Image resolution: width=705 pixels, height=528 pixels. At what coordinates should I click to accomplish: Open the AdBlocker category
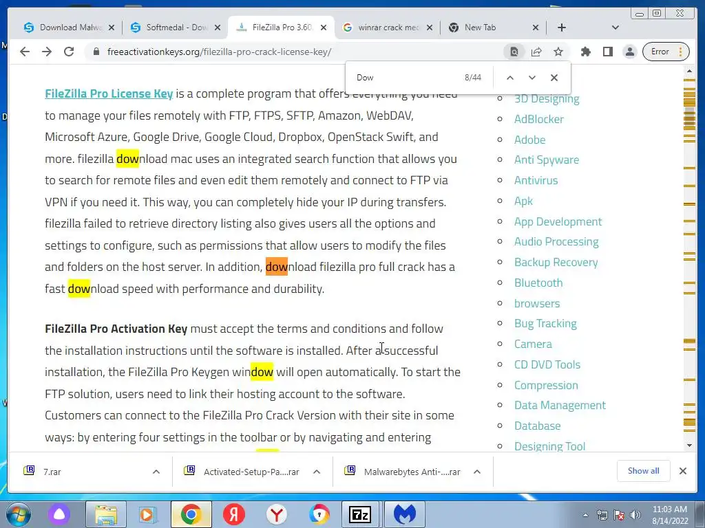539,119
